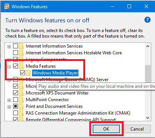Select the Microsoft XPS Document Writer item
This screenshot has width=155, height=138.
(x=57, y=93)
